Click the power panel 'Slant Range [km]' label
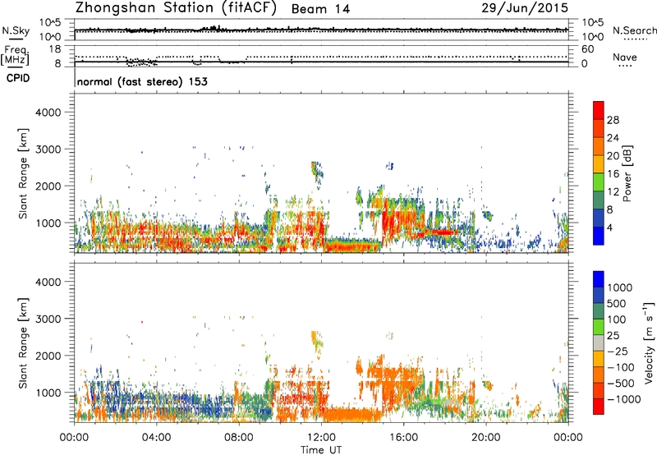Screen dimensions: 657x455 coord(23,173)
